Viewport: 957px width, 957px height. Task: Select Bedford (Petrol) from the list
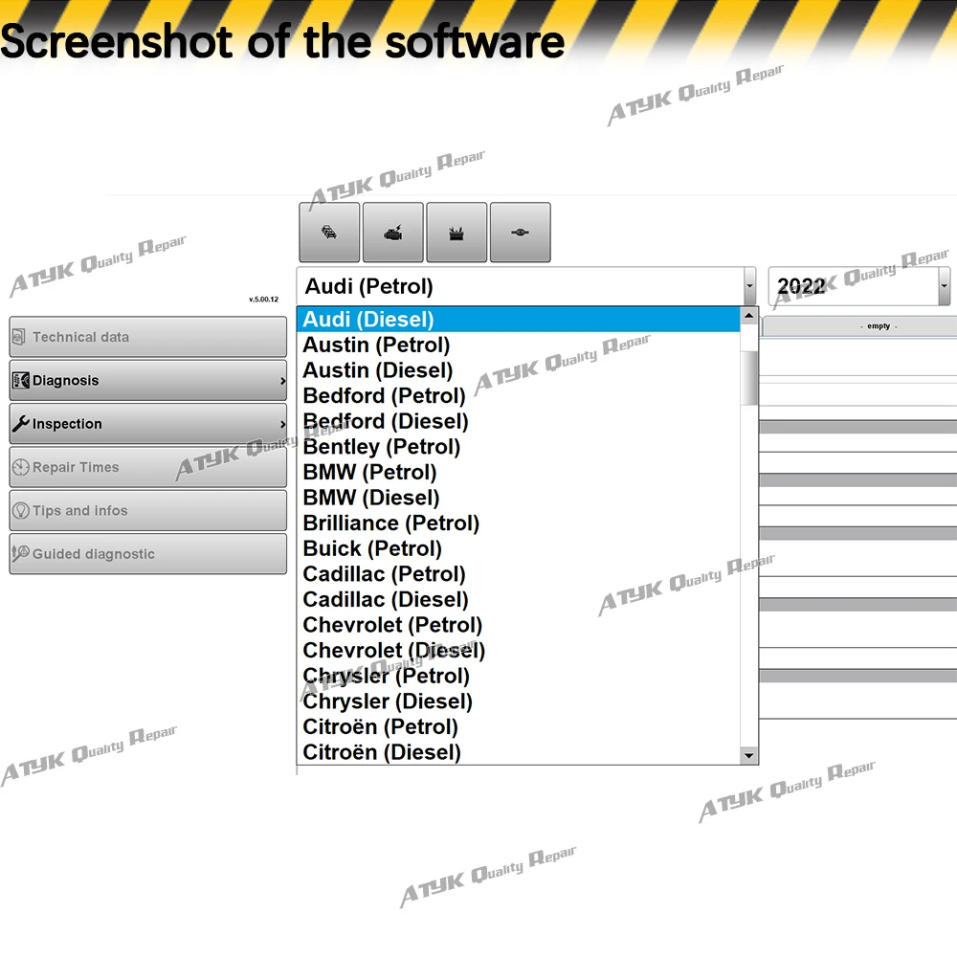click(519, 396)
